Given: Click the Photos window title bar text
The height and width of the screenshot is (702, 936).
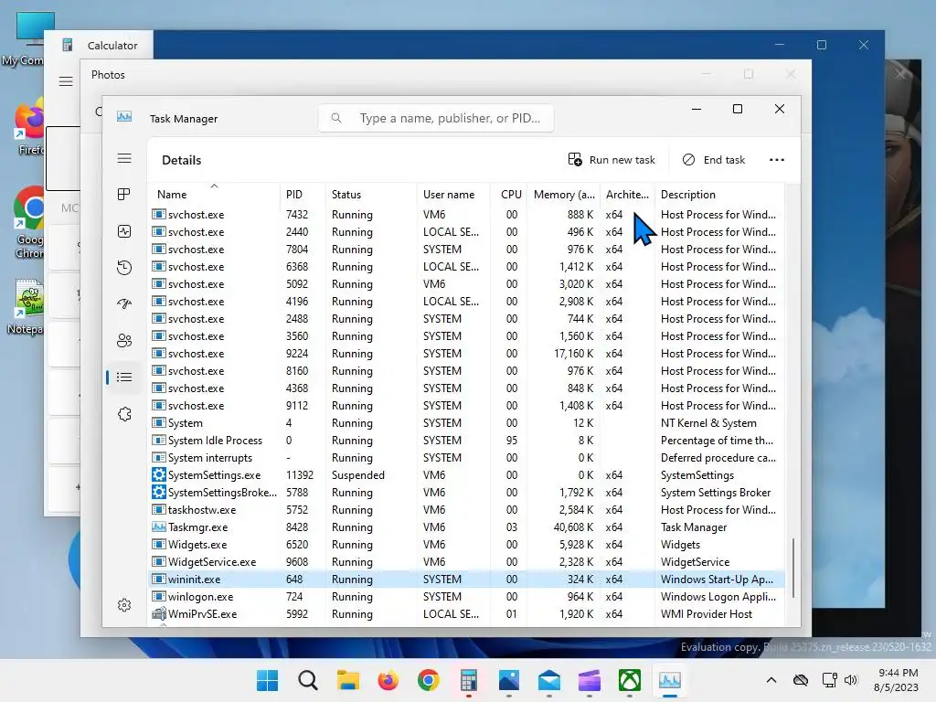Looking at the screenshot, I should (108, 75).
